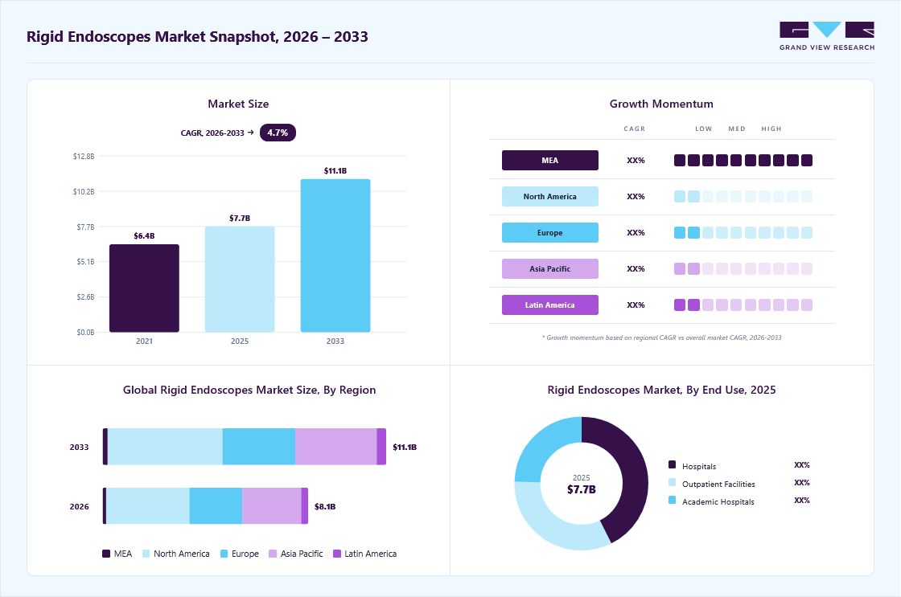The height and width of the screenshot is (597, 901).
Task: Click the Latin America region label
Action: [550, 305]
